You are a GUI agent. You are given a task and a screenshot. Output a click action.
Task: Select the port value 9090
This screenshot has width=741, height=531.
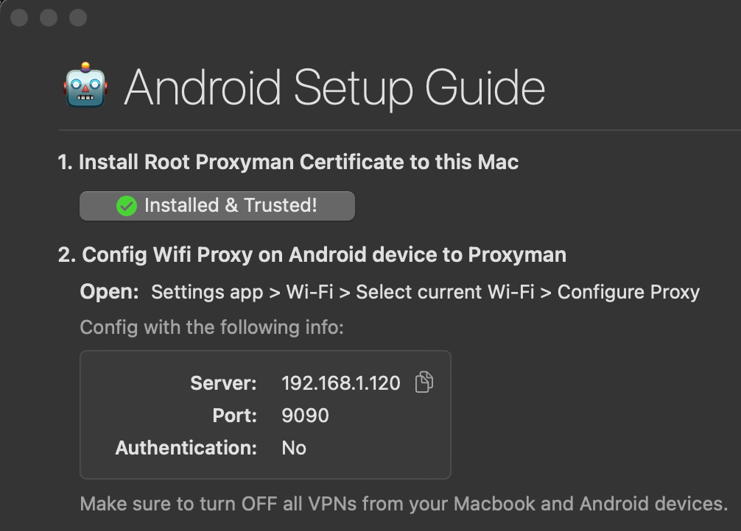[305, 416]
